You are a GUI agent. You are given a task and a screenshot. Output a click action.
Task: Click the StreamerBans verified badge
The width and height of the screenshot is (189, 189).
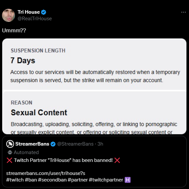click(x=53, y=144)
